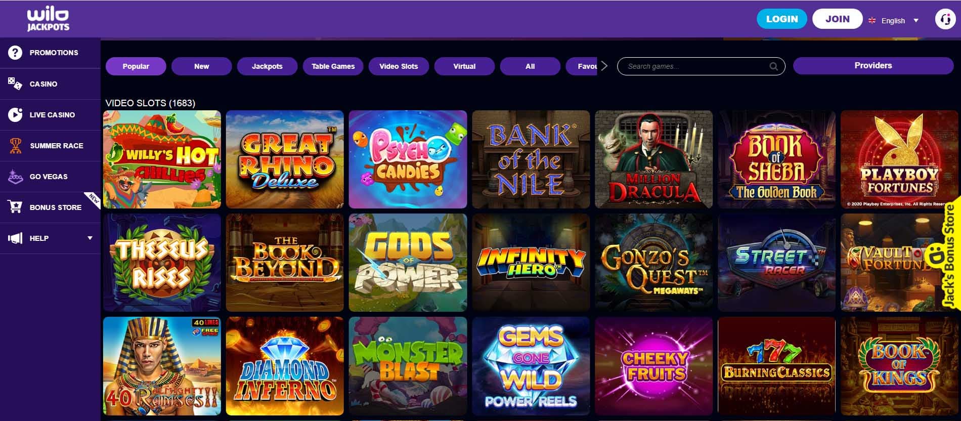The height and width of the screenshot is (421, 961).
Task: Focus the Search games input field
Action: coord(701,66)
